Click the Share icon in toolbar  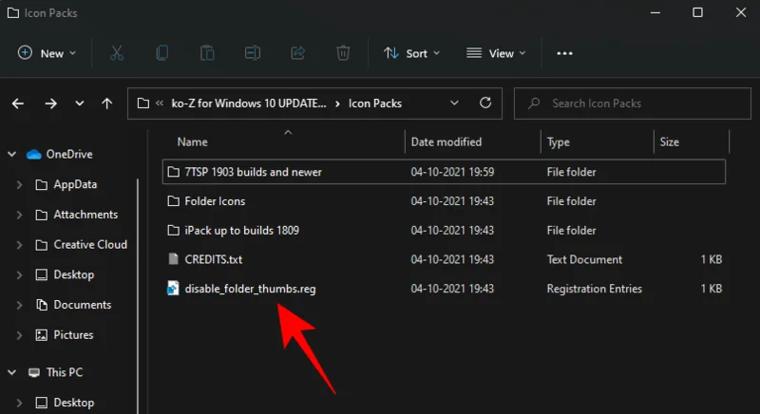297,53
